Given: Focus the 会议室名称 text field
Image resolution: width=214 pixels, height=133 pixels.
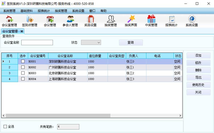Looking at the screenshot, I should tap(37, 43).
